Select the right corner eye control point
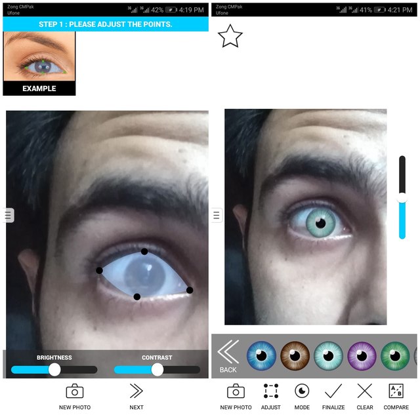Viewport: 420px width, 417px height. (x=190, y=290)
